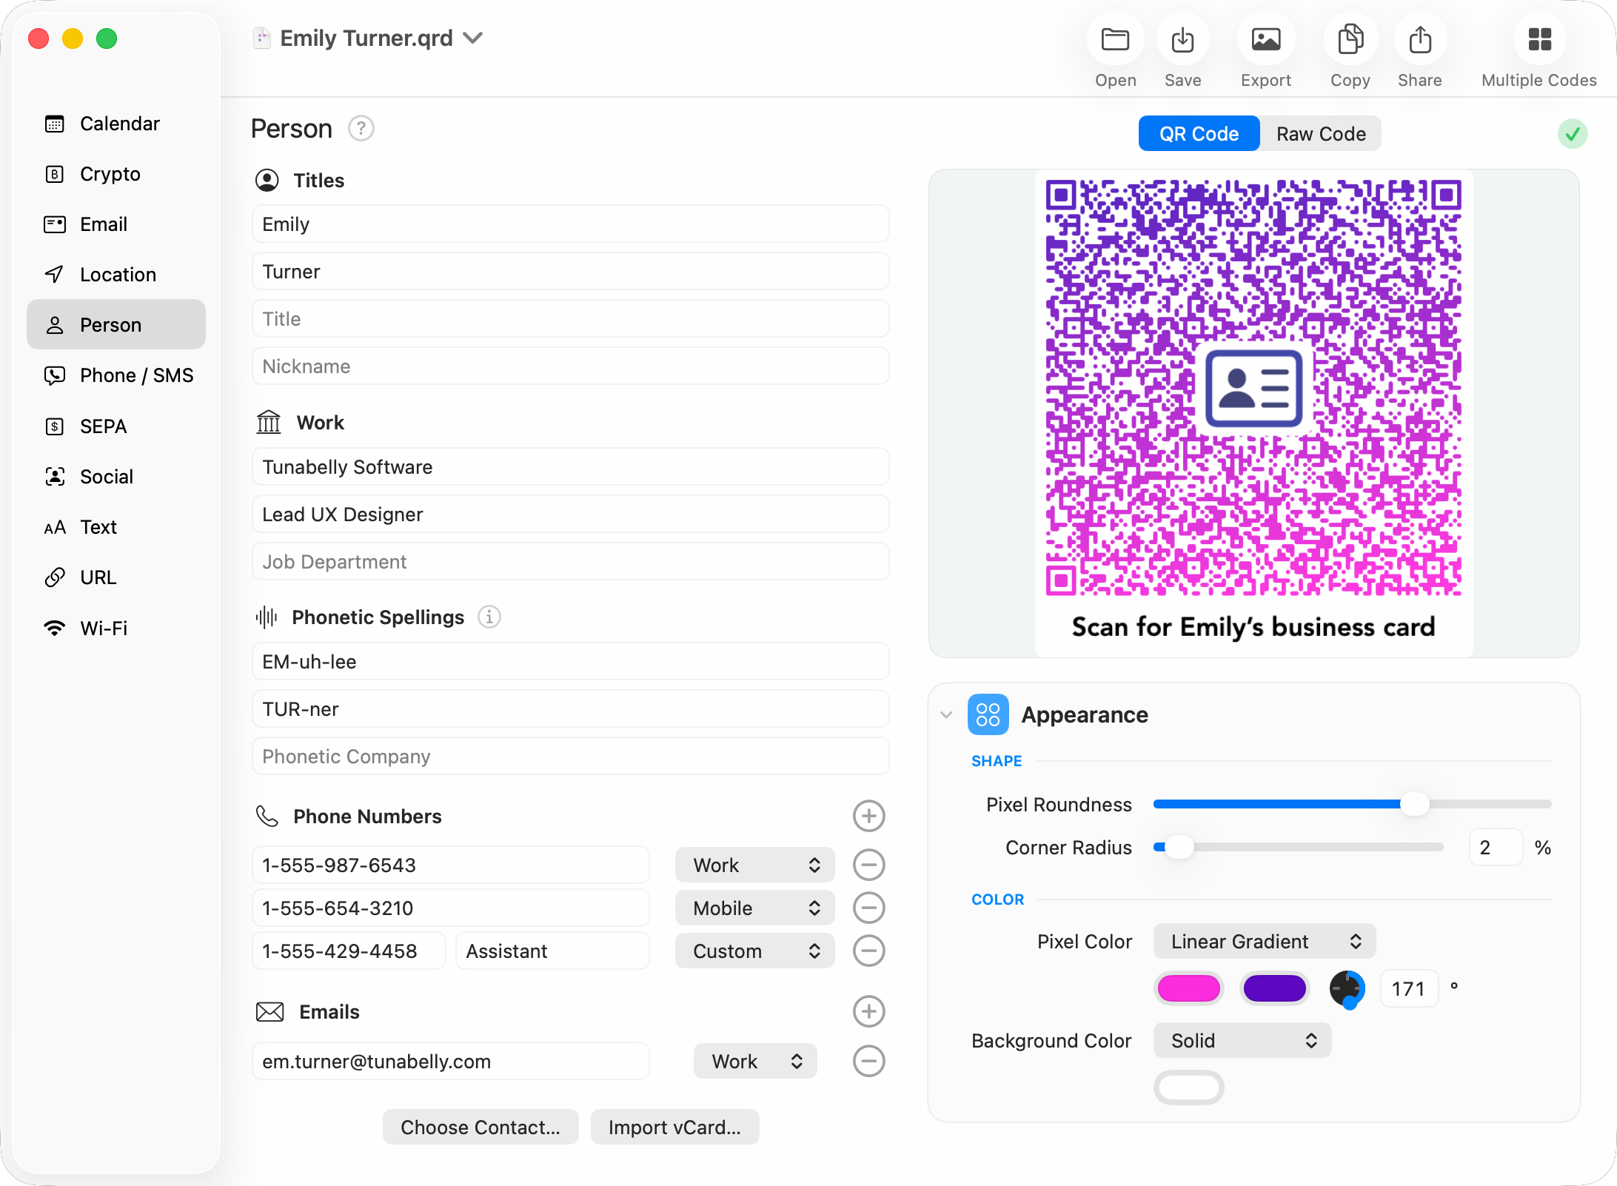Viewport: 1617px width, 1186px height.
Task: Click the Assistant custom label field
Action: point(552,951)
